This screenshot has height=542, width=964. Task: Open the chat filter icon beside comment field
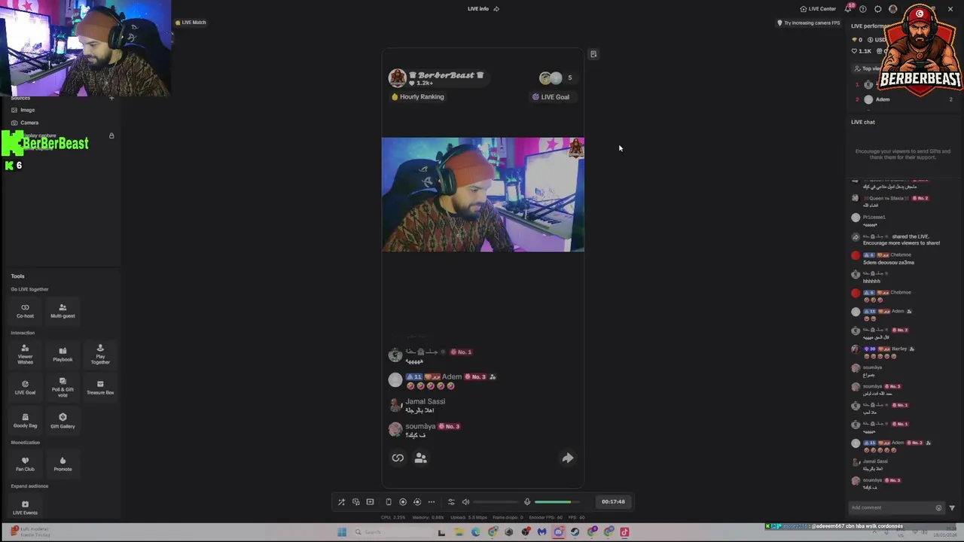952,507
